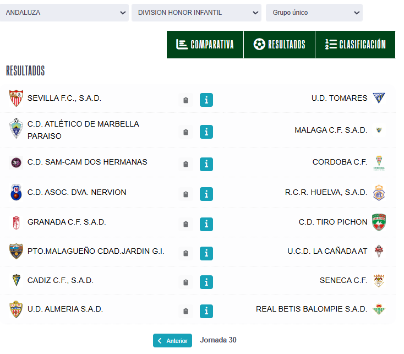The image size is (404, 354).
Task: Select the MALAGA C.F. S.A.D. team name
Action: pos(331,130)
